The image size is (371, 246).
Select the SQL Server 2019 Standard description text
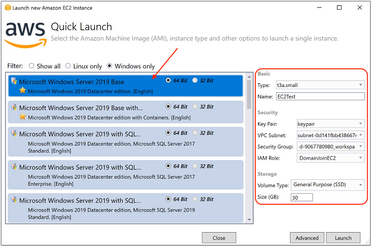(x=111, y=213)
